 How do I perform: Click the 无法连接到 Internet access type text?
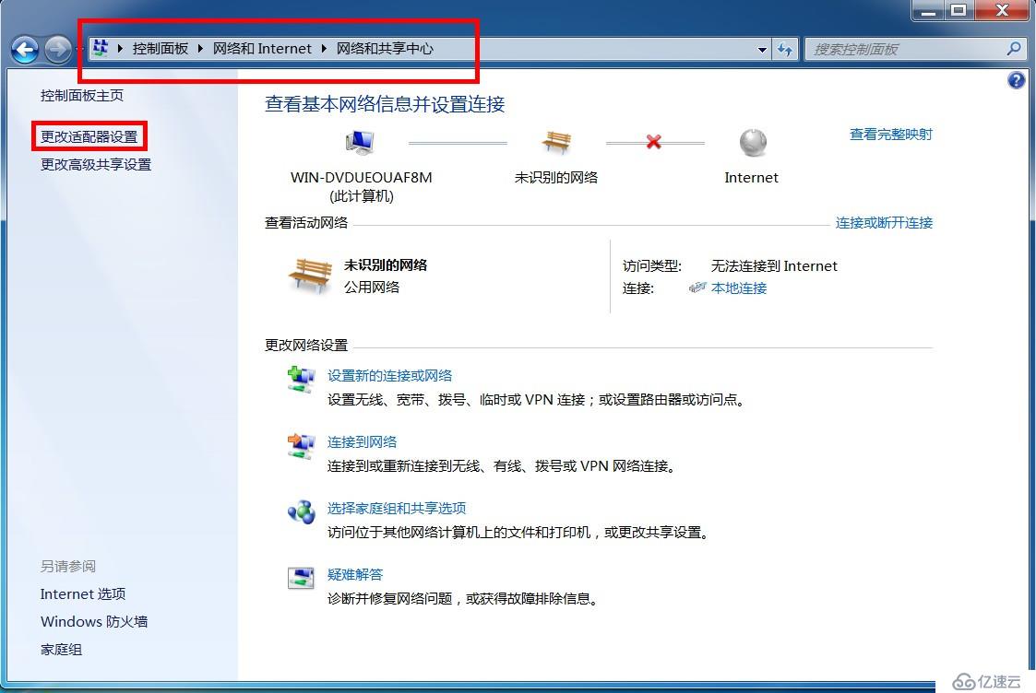774,266
